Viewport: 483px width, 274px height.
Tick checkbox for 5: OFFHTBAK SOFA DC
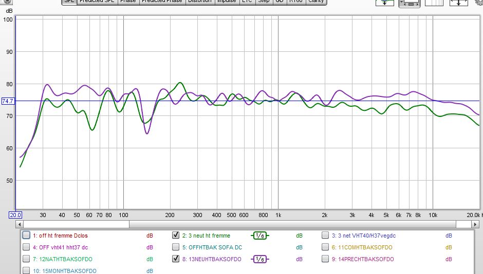tap(176, 247)
